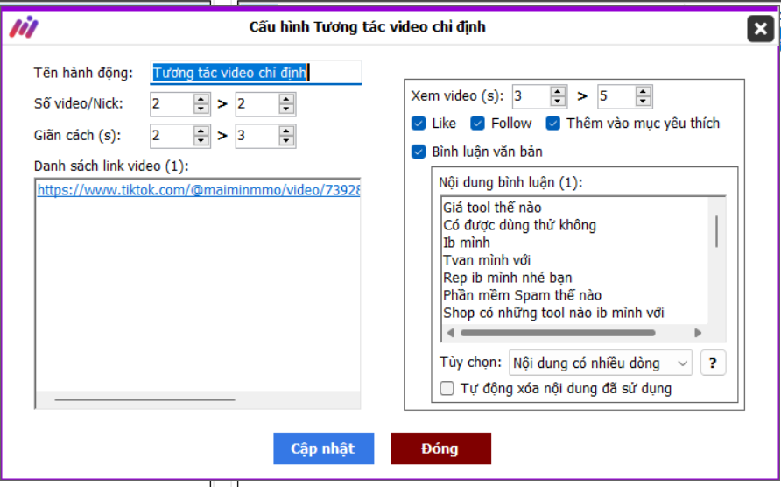Decrease the second Số video/Nick value
This screenshot has height=487, width=781.
[x=286, y=109]
